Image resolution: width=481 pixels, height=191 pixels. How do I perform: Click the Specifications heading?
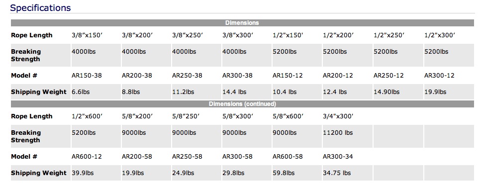coord(40,7)
